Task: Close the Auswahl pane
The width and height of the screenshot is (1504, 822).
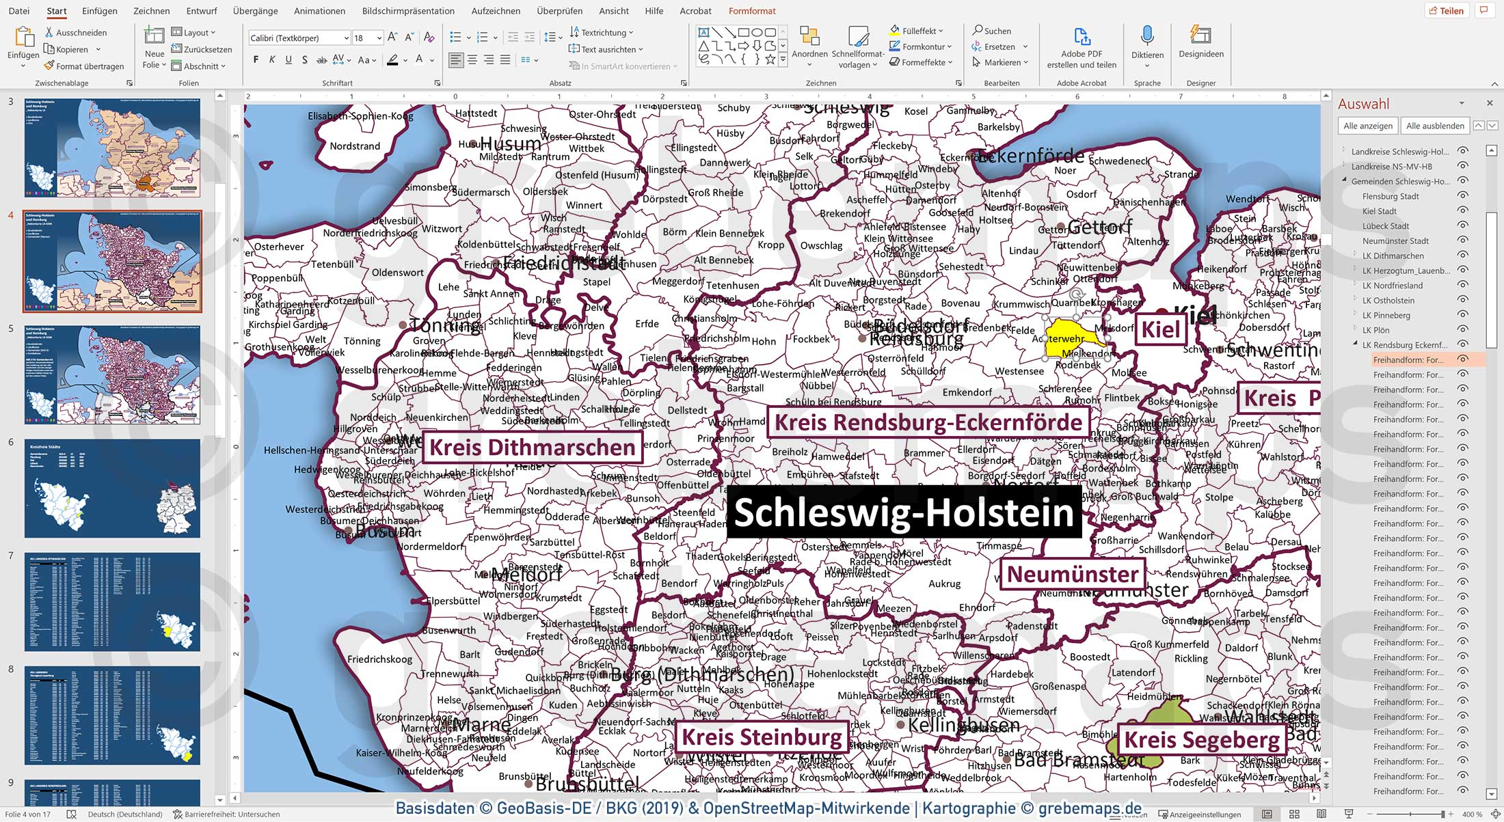Action: coord(1490,103)
